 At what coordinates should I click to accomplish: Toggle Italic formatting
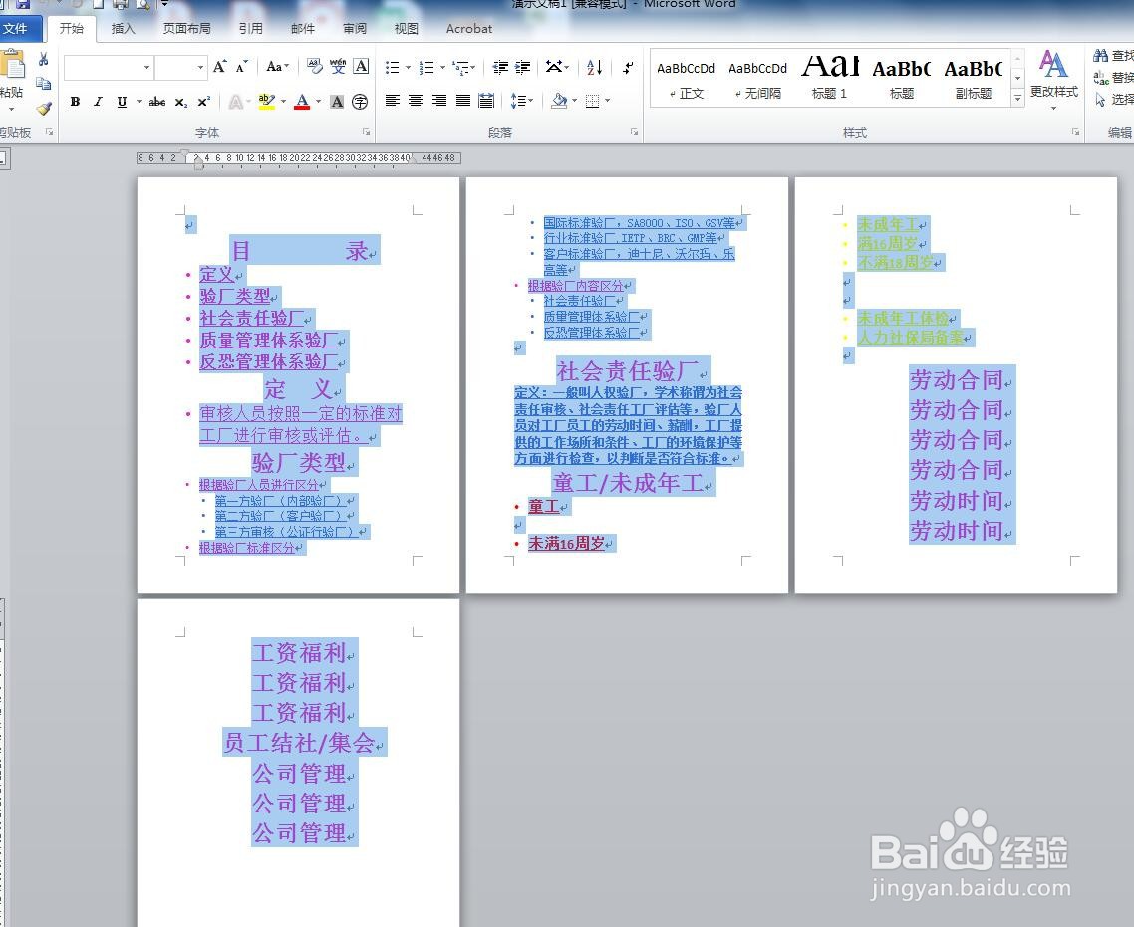(x=98, y=102)
